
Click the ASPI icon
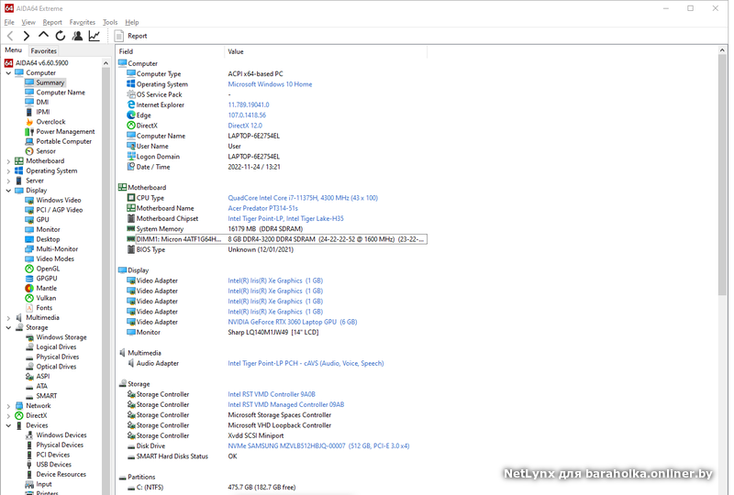(29, 377)
